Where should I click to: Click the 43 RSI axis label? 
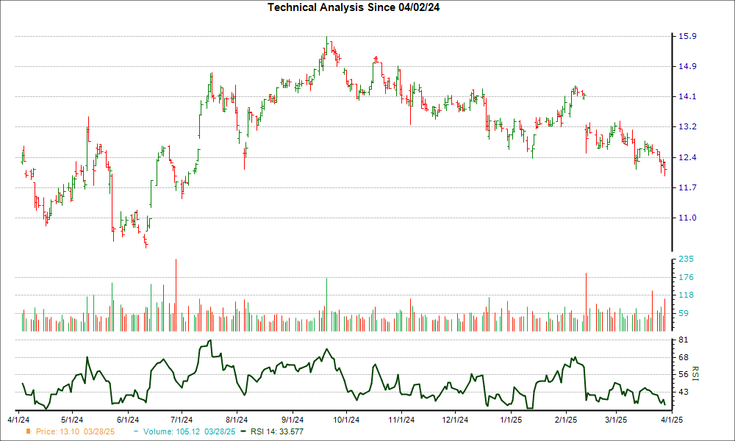click(x=684, y=391)
